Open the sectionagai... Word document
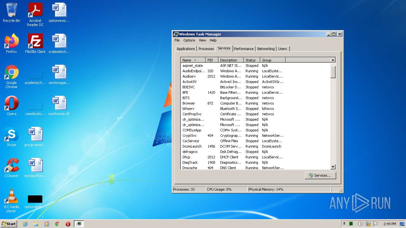This screenshot has height=228, width=406. click(x=59, y=75)
